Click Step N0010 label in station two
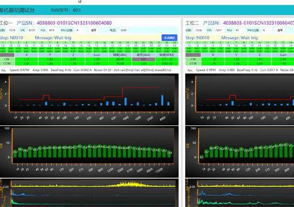This screenshot has width=294, height=207. pos(197,38)
